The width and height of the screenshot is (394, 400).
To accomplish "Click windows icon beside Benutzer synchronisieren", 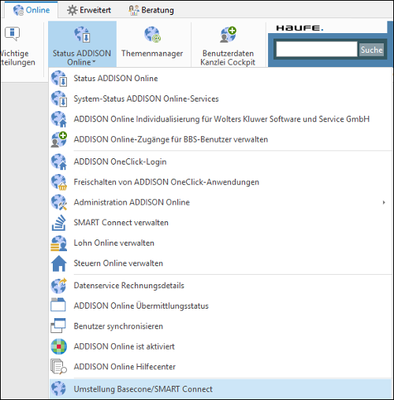I will click(58, 326).
